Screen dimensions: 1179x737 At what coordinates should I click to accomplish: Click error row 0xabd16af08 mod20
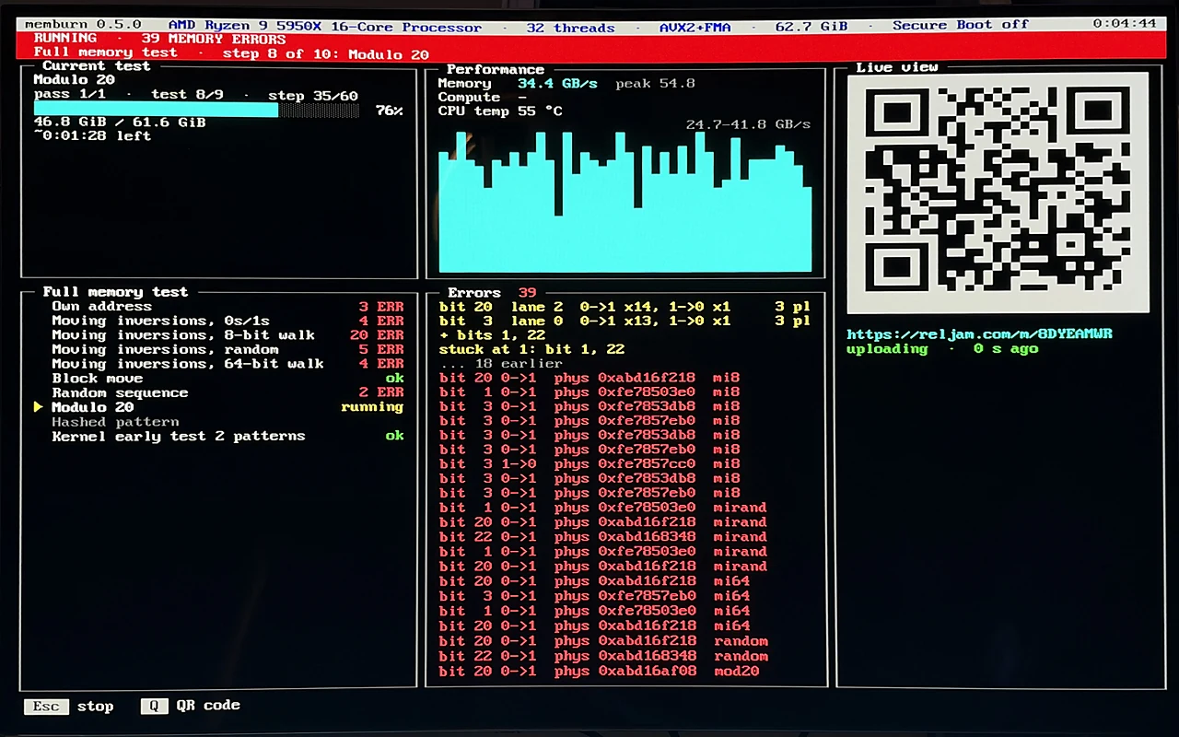[x=599, y=671]
